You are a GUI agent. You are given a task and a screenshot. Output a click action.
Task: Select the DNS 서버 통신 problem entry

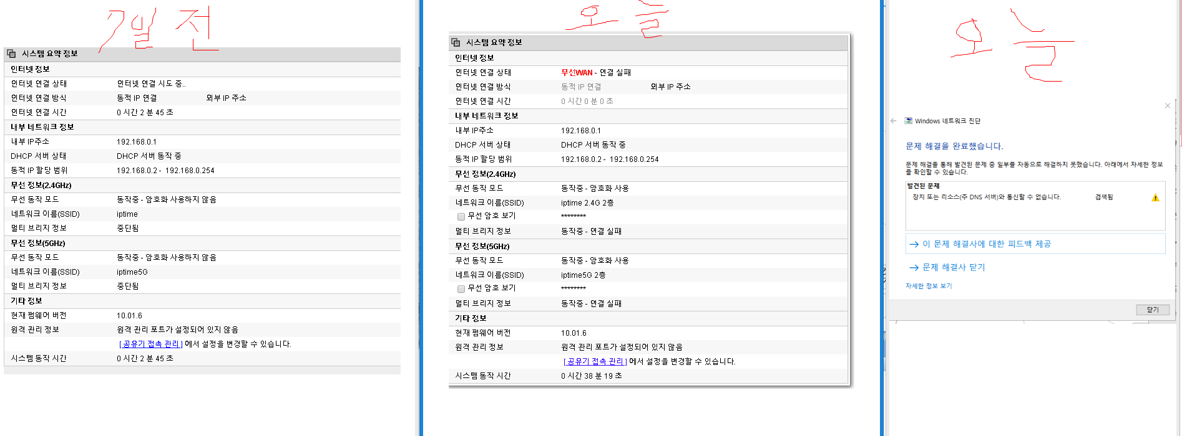pyautogui.click(x=986, y=197)
